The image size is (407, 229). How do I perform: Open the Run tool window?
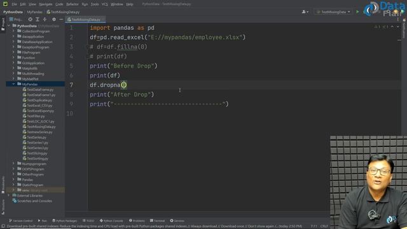[x=43, y=221]
